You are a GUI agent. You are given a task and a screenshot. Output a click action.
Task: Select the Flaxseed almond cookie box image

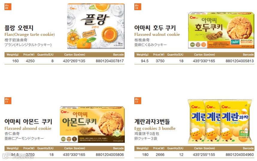tap(92, 124)
